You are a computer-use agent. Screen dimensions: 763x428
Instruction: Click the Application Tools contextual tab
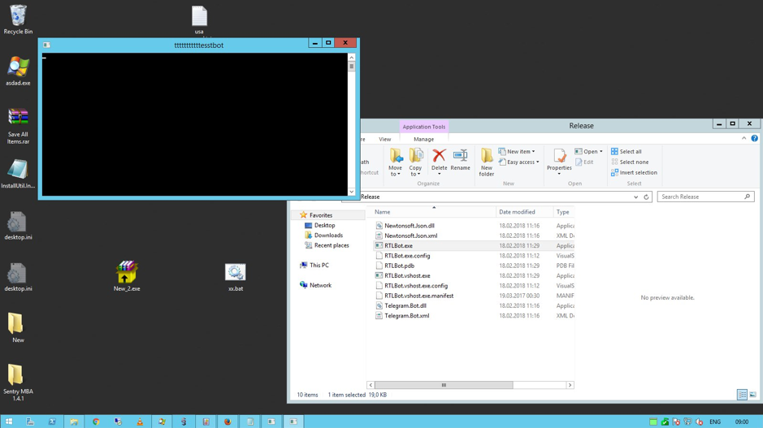[424, 127]
